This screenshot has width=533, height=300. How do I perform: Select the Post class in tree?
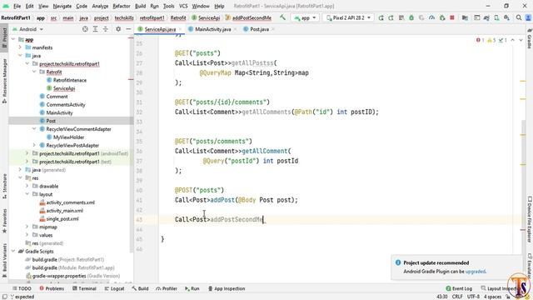(51, 121)
